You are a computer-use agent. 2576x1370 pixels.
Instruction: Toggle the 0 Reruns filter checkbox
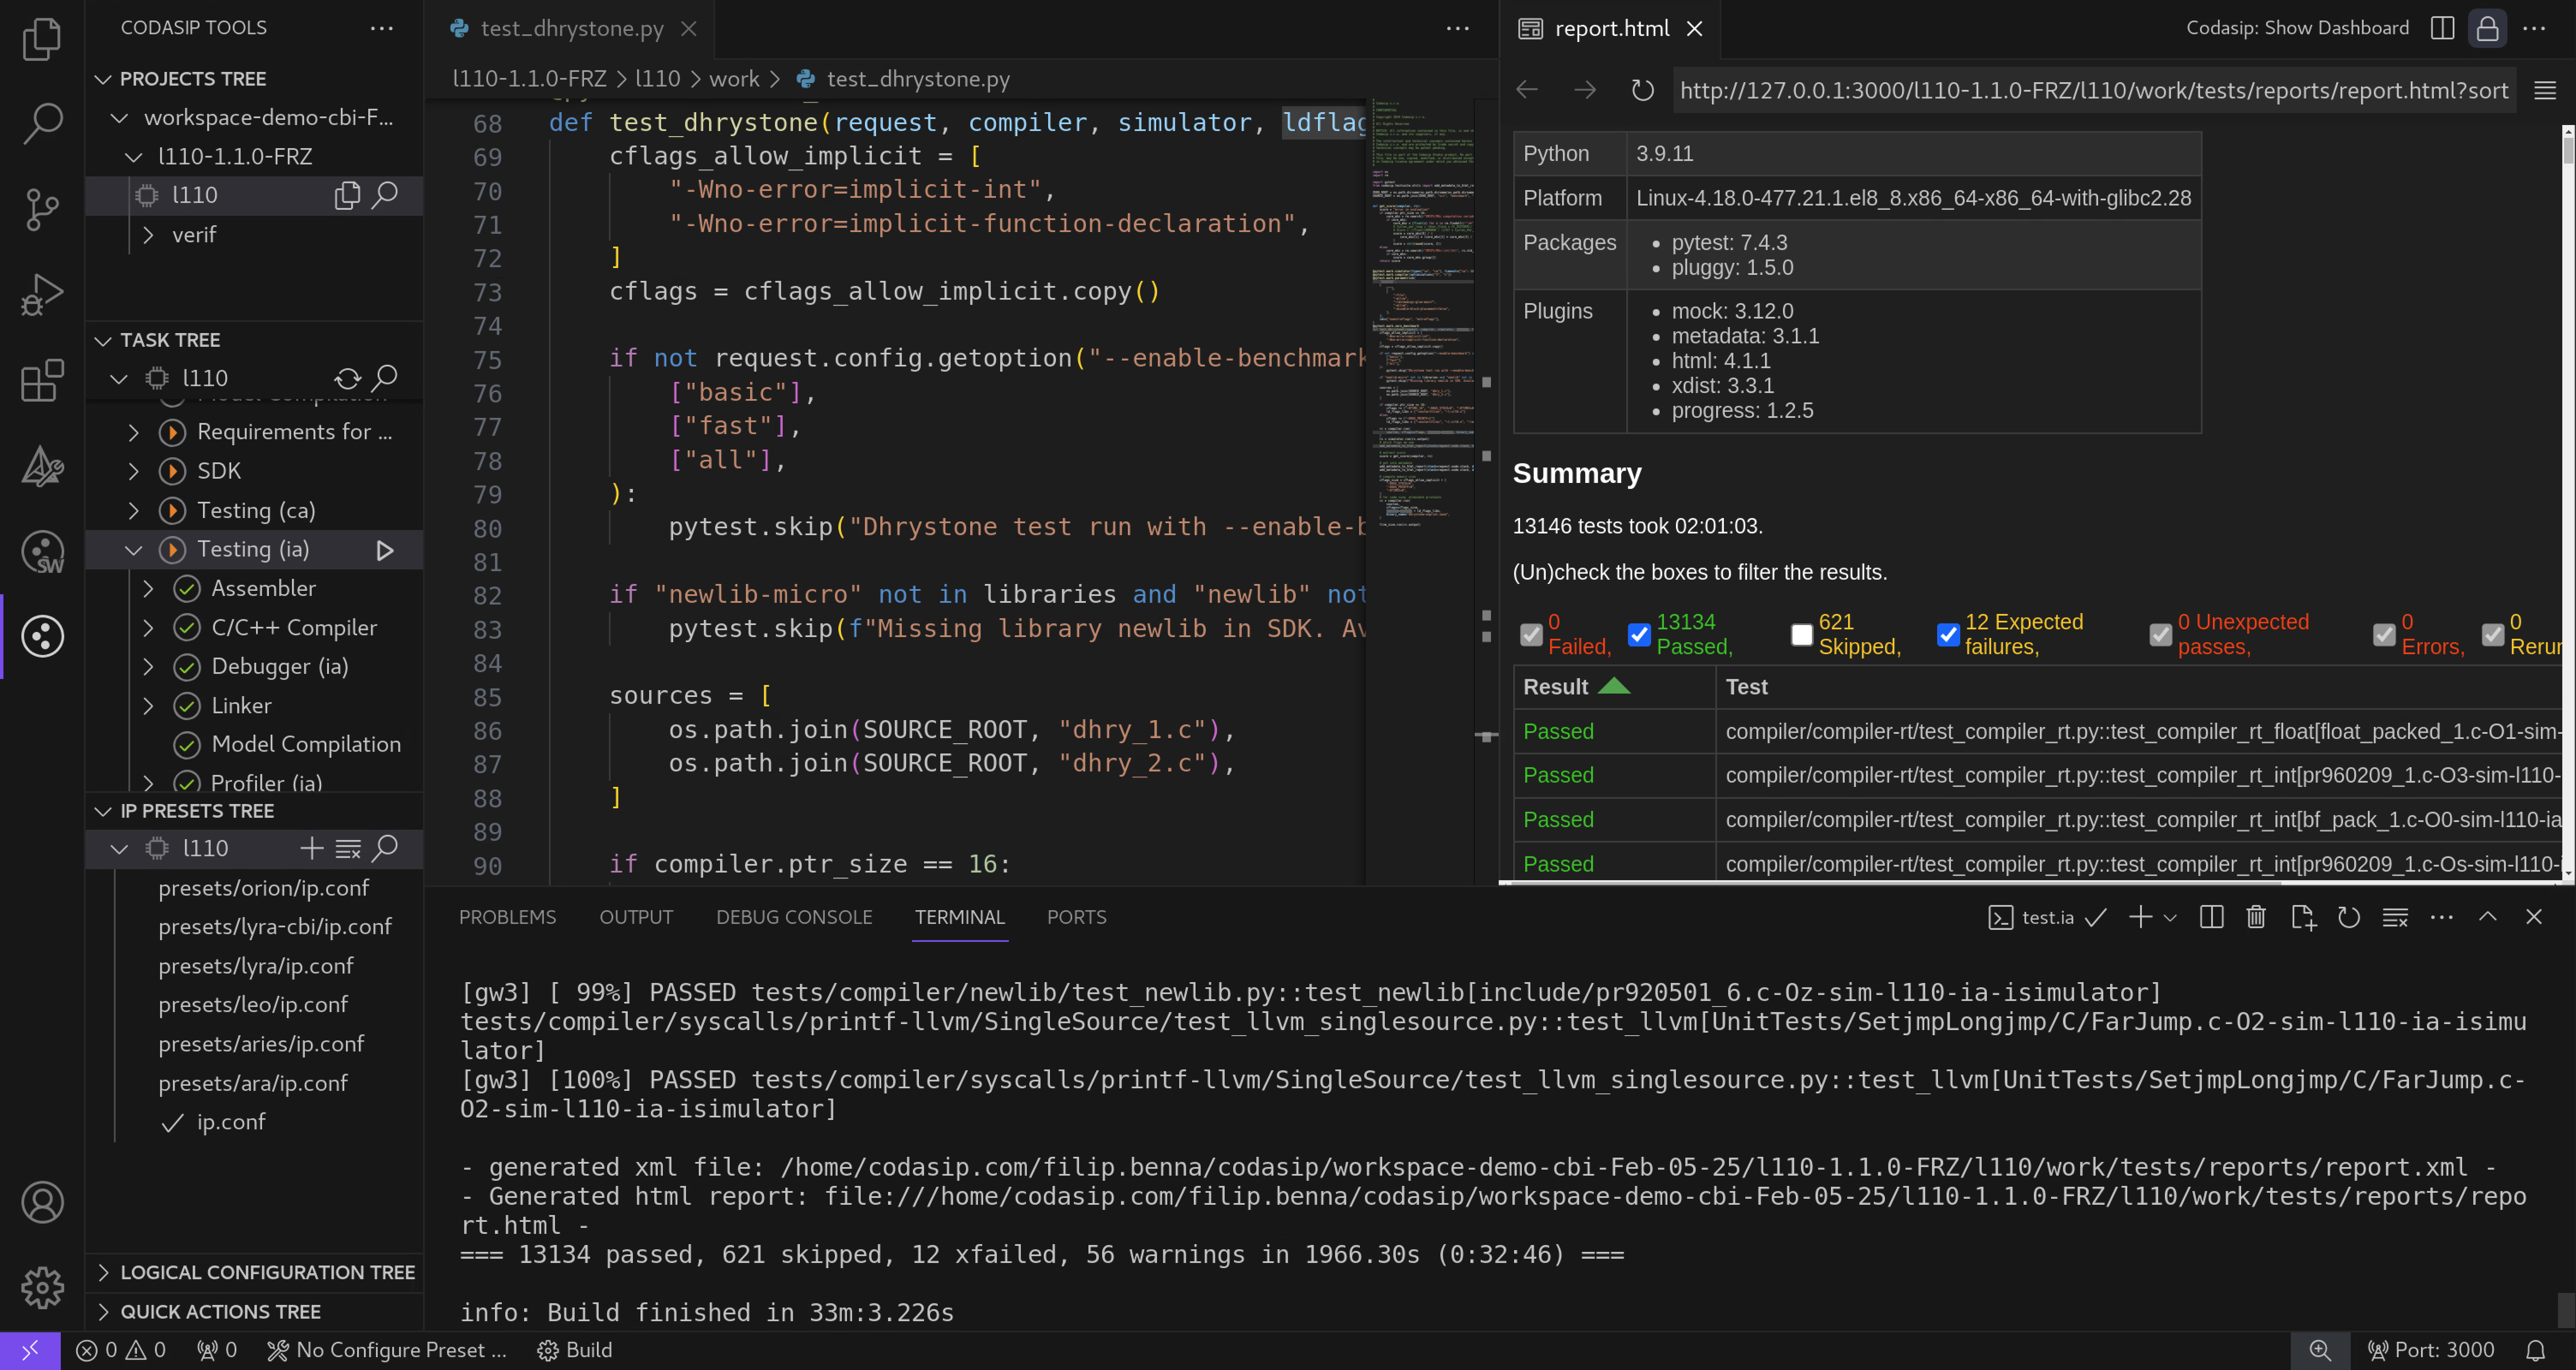tap(2492, 635)
